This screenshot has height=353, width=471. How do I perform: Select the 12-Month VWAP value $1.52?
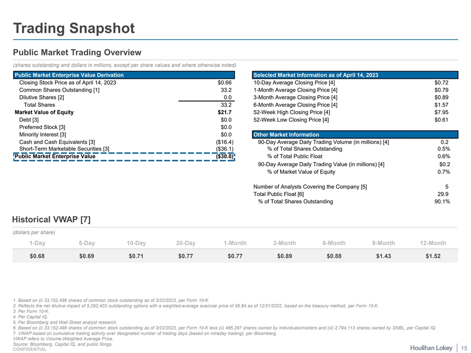coord(433,255)
